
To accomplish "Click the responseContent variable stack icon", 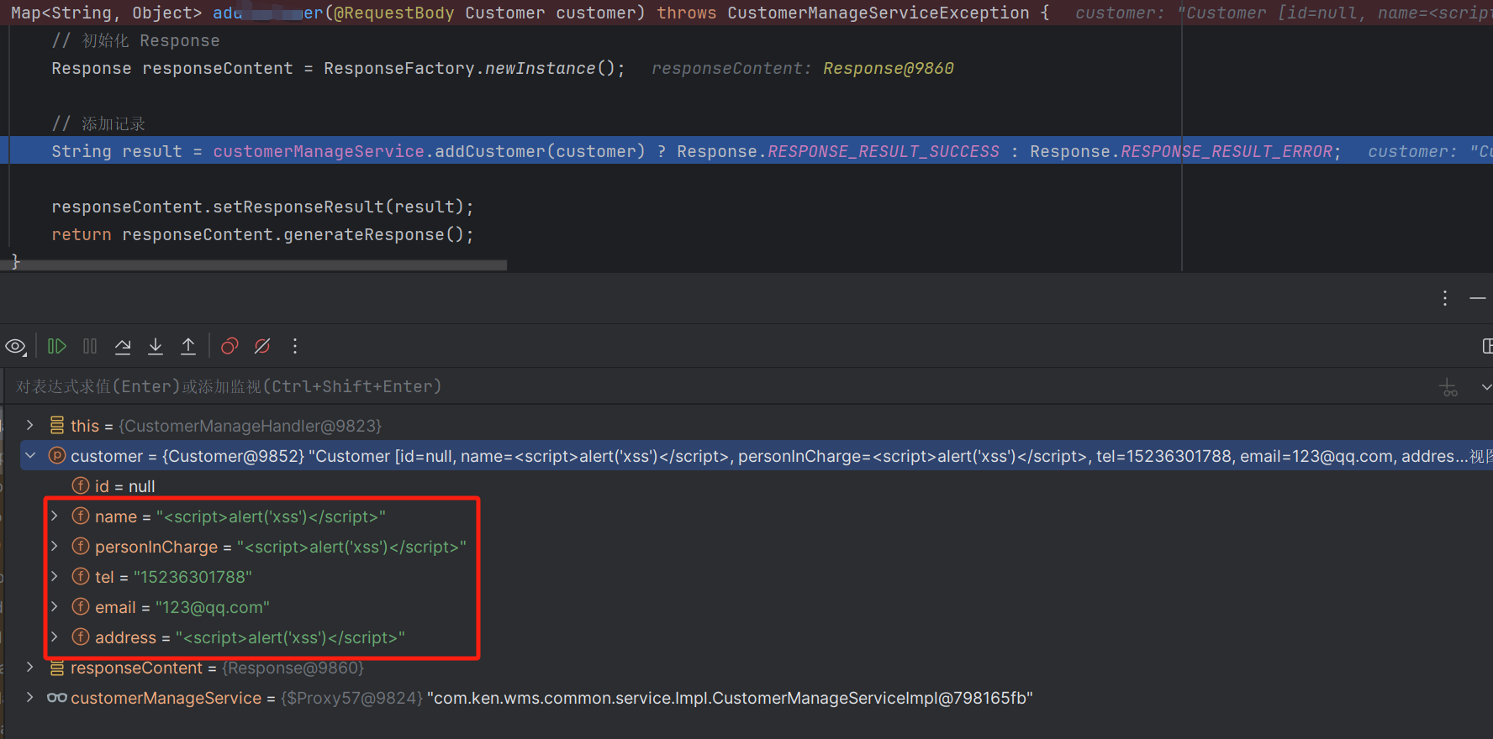I will 56,667.
